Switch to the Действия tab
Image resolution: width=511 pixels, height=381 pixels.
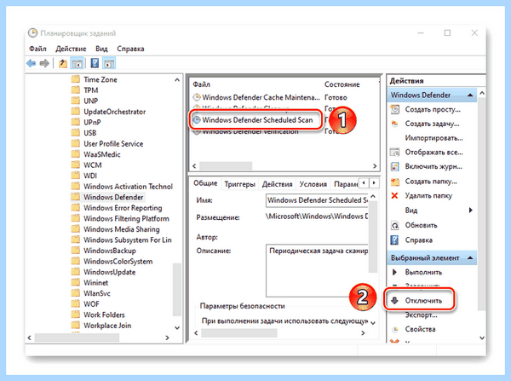[278, 184]
